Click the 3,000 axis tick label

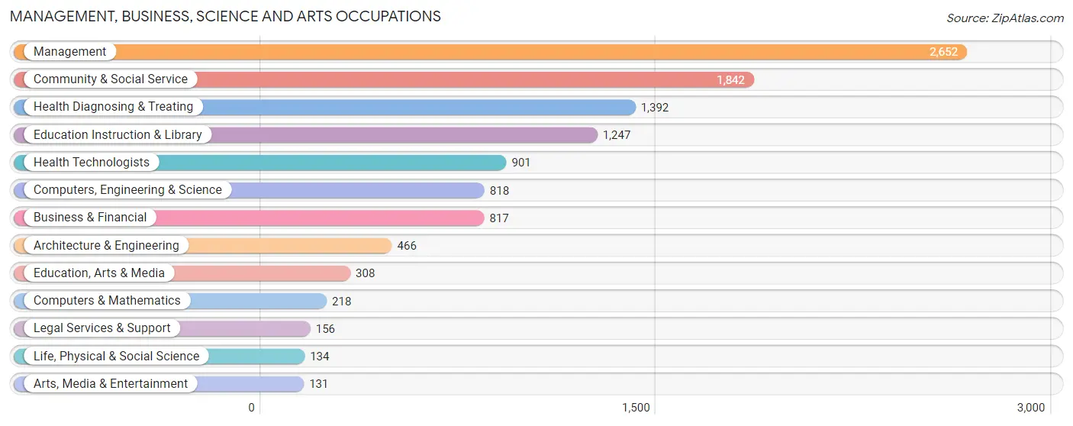pyautogui.click(x=1031, y=408)
